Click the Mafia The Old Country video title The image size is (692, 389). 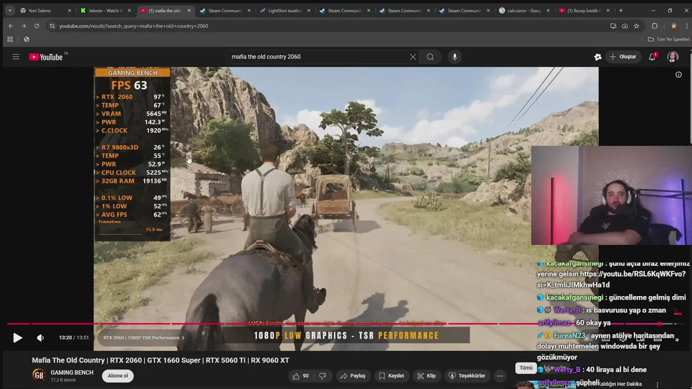(161, 360)
